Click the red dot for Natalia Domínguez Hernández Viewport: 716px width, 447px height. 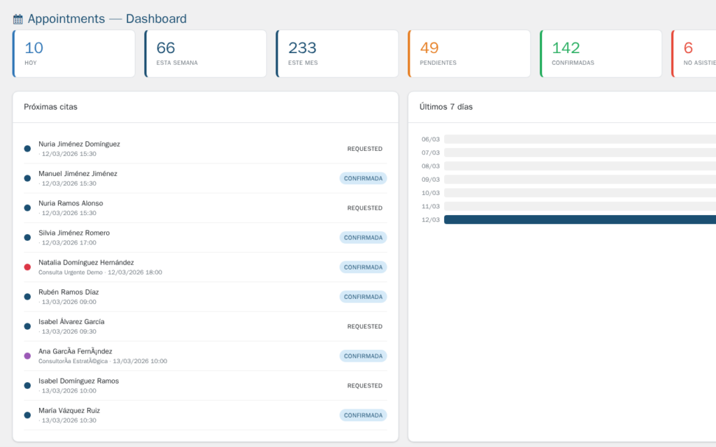coord(27,267)
